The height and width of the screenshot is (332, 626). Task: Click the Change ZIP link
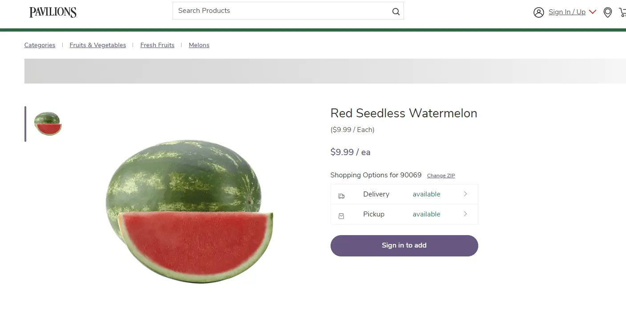441,176
